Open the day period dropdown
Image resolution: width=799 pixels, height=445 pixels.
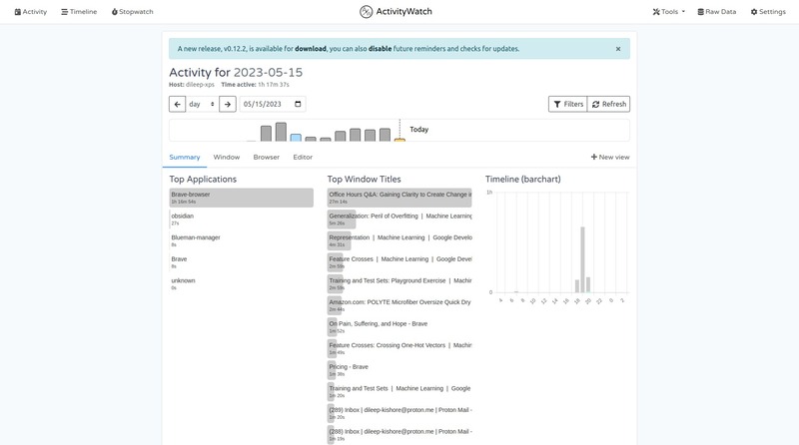tap(203, 104)
